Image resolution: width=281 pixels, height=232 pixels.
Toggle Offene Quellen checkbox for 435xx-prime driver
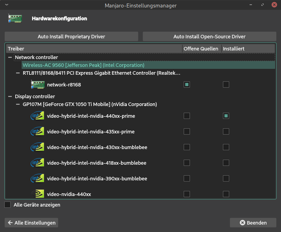coord(187,131)
